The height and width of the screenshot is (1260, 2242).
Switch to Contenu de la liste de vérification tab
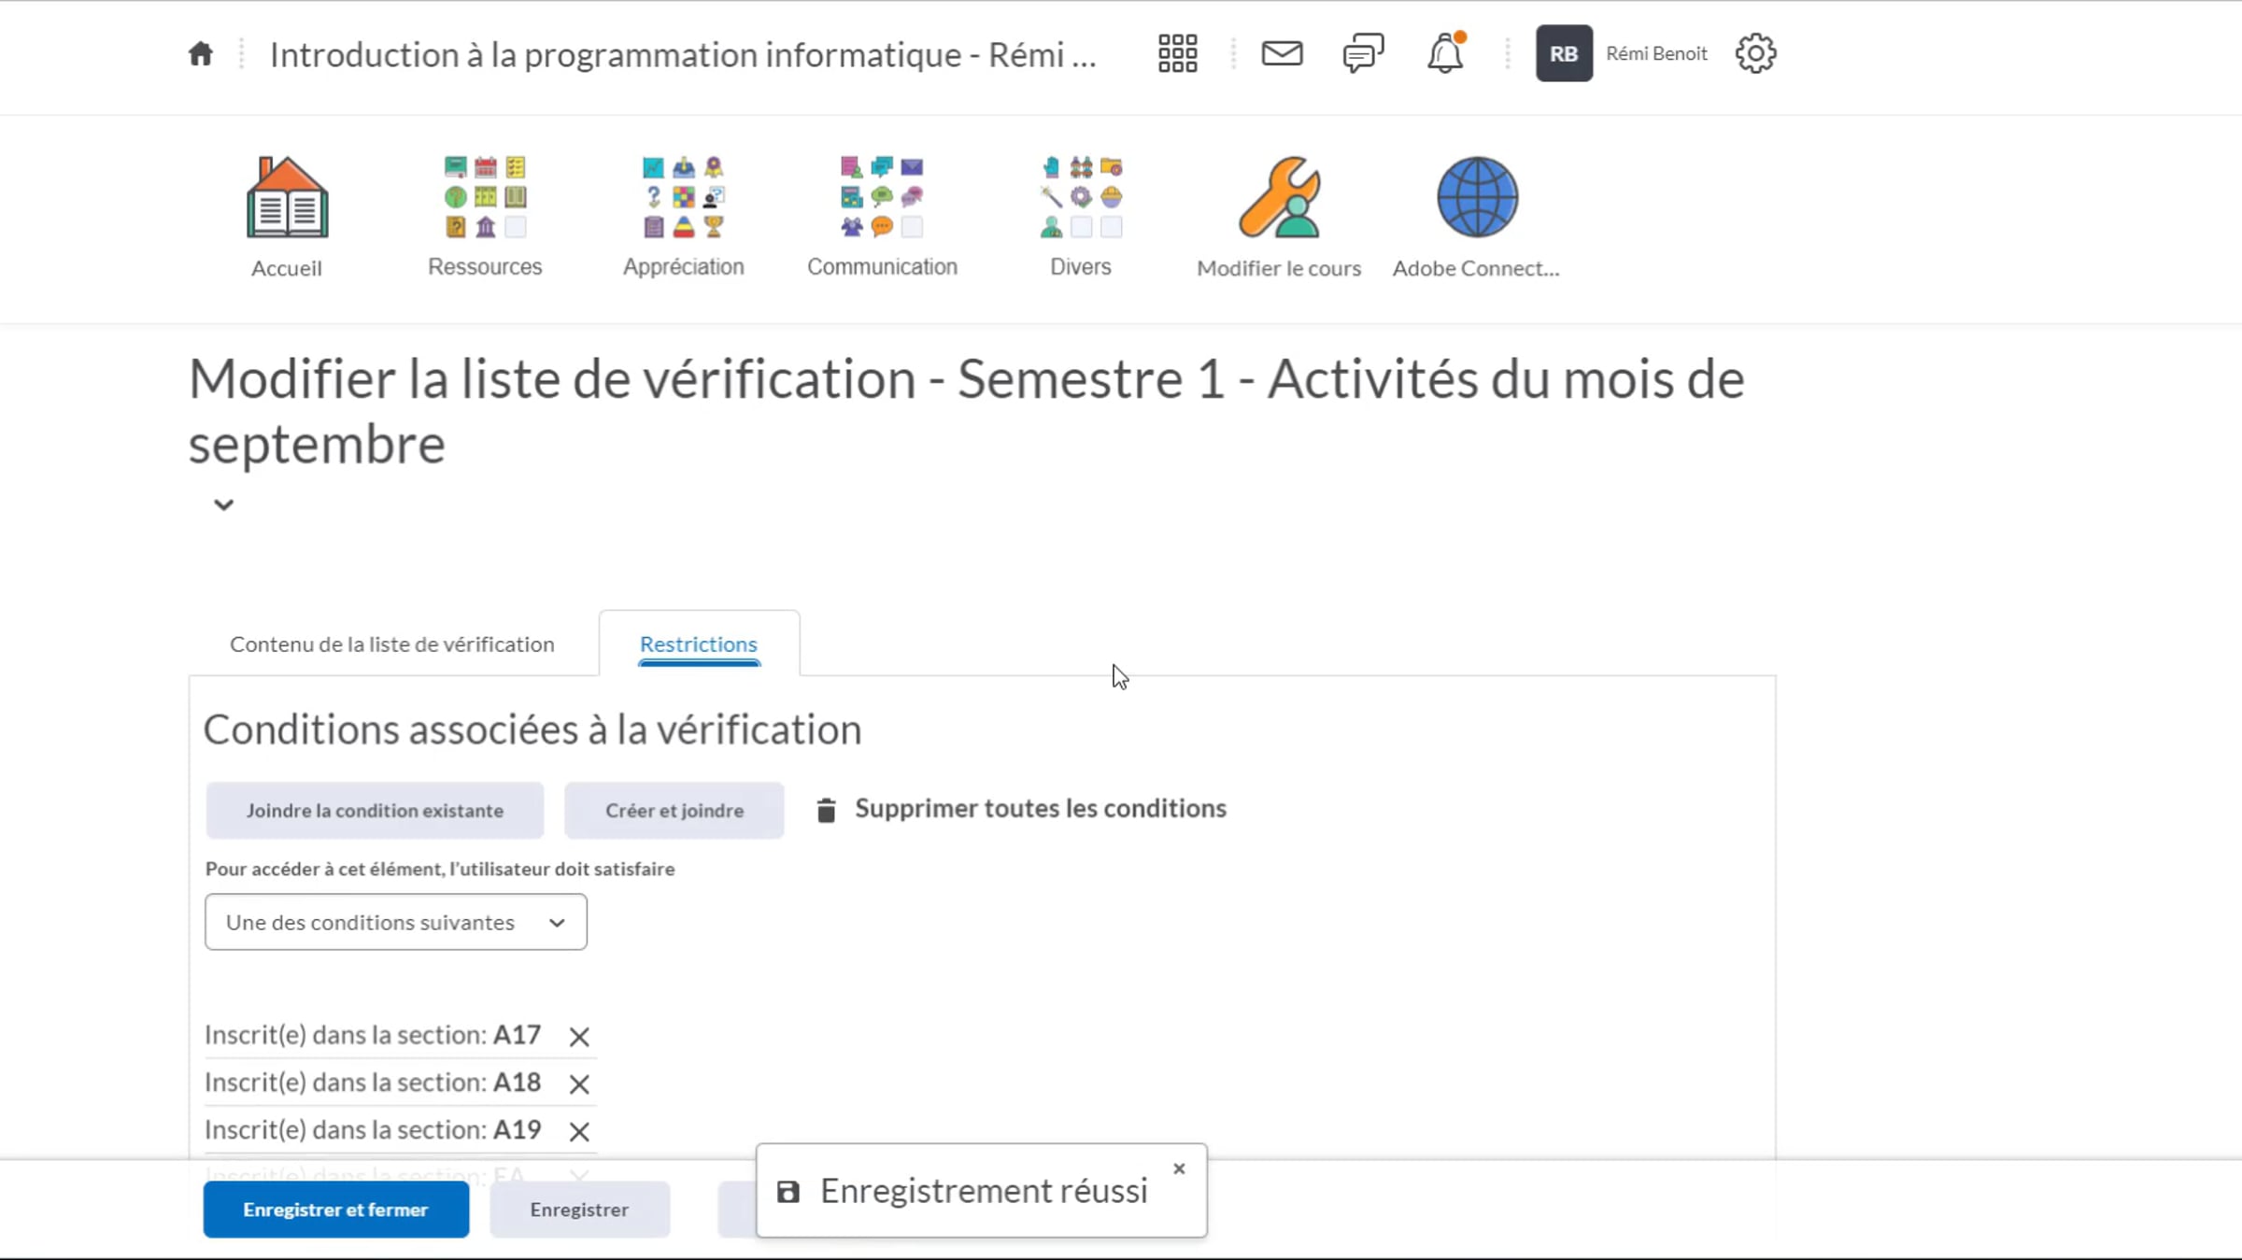coord(392,644)
